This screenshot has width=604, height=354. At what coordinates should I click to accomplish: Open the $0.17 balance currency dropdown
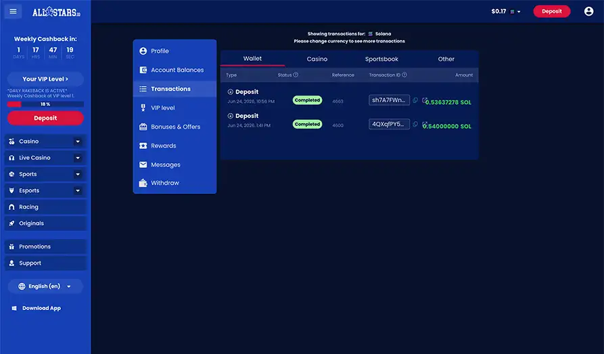506,12
